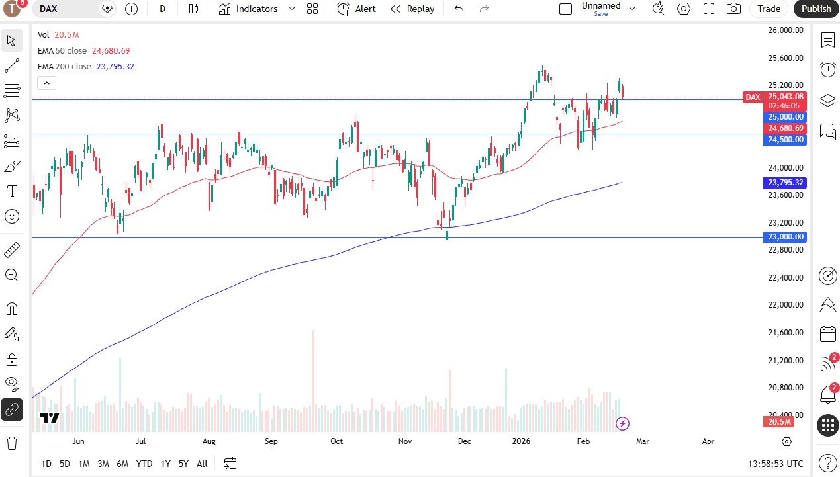Open chart settings hexagon icon
Image resolution: width=840 pixels, height=477 pixels.
[684, 9]
